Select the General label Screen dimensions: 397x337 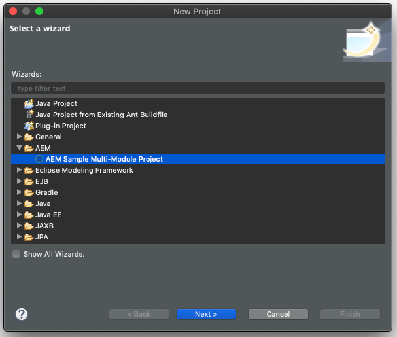48,137
